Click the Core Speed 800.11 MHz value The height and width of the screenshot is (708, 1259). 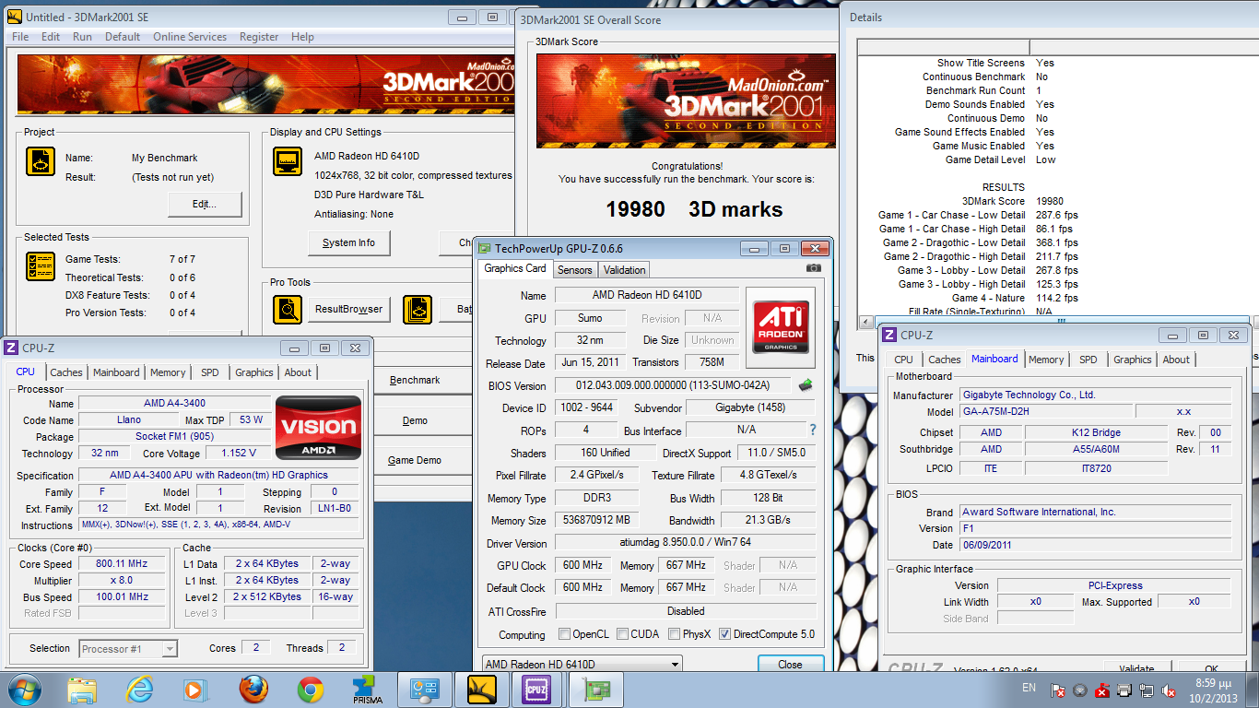tap(123, 563)
